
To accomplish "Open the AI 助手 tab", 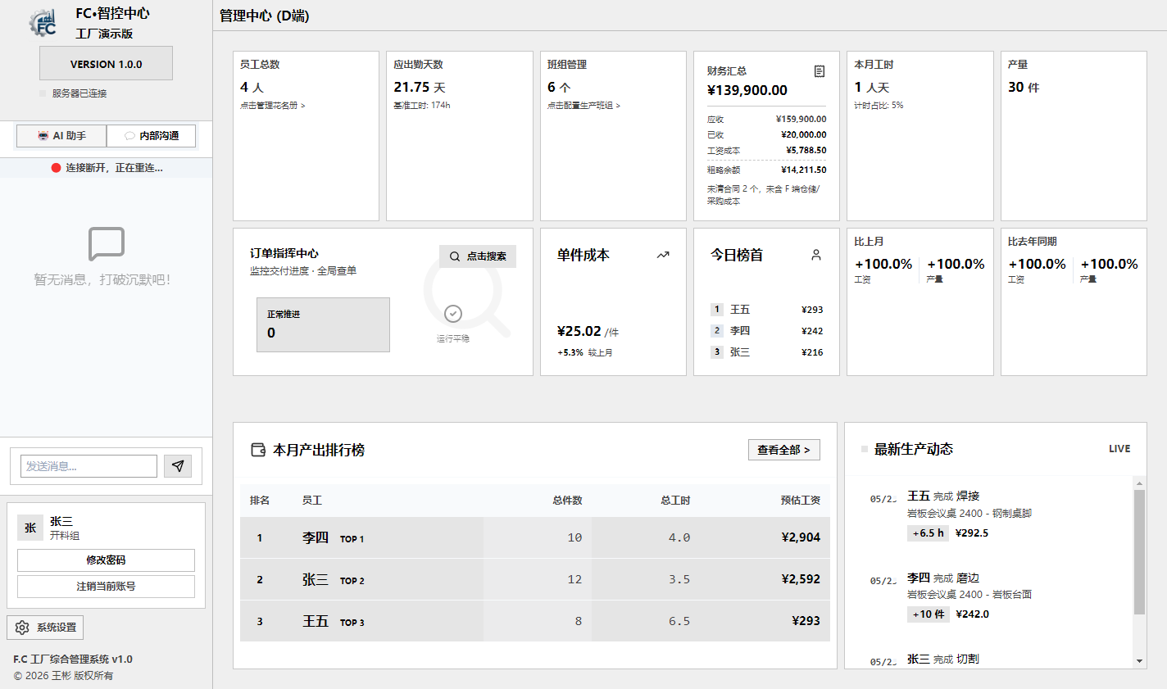I will [x=61, y=136].
